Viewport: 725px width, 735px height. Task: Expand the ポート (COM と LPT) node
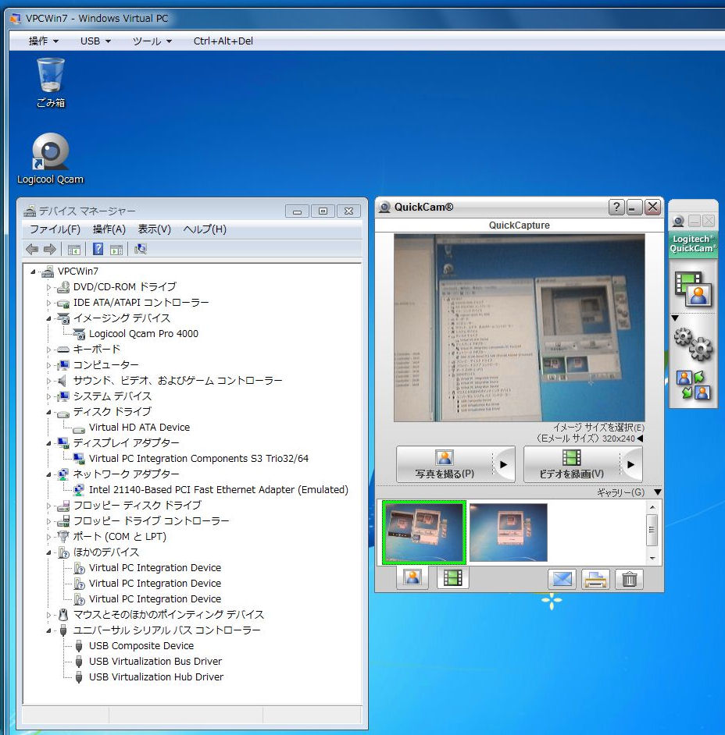pos(48,537)
